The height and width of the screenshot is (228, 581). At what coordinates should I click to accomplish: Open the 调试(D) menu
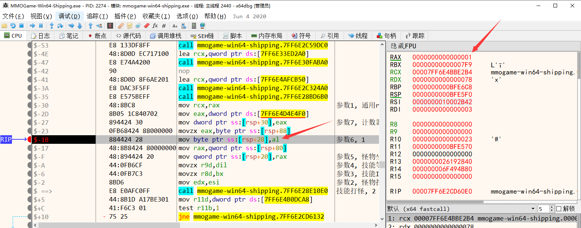coord(69,16)
